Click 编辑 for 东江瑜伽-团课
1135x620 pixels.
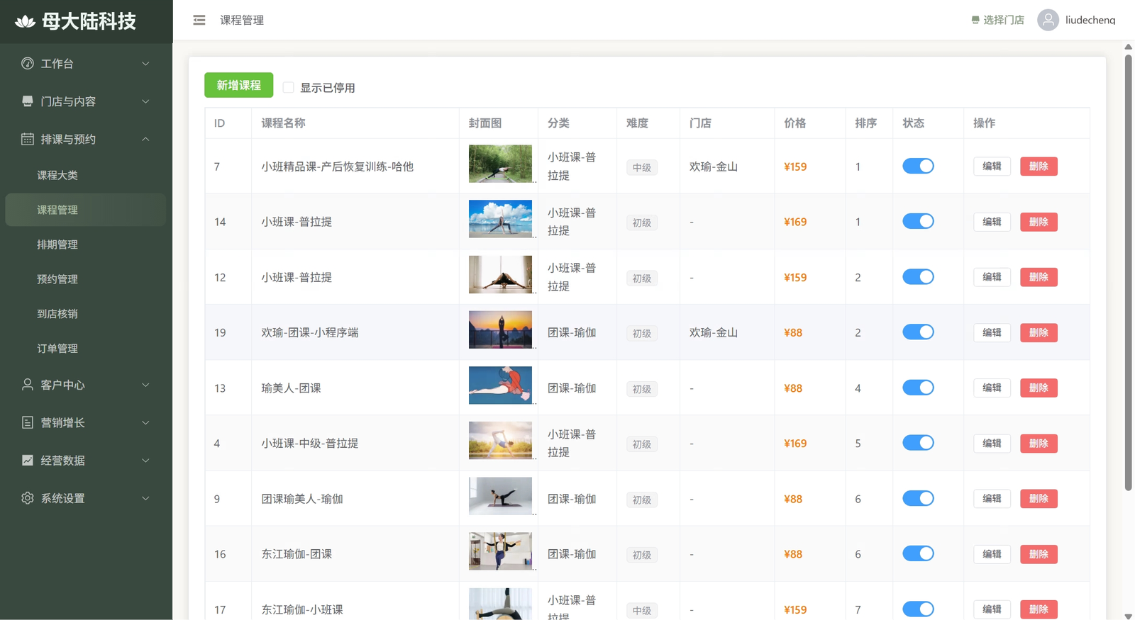[x=992, y=554]
